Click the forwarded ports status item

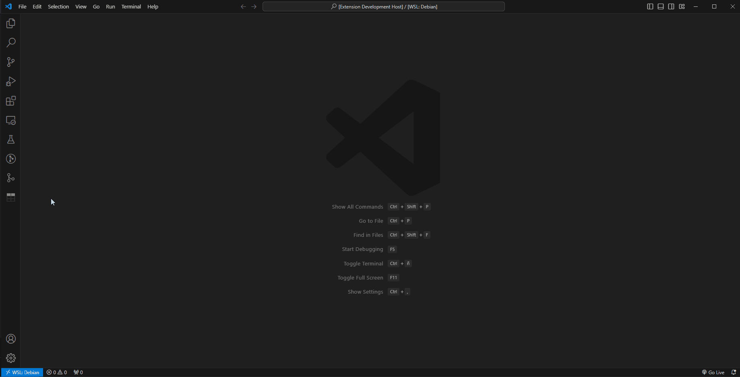(78, 372)
